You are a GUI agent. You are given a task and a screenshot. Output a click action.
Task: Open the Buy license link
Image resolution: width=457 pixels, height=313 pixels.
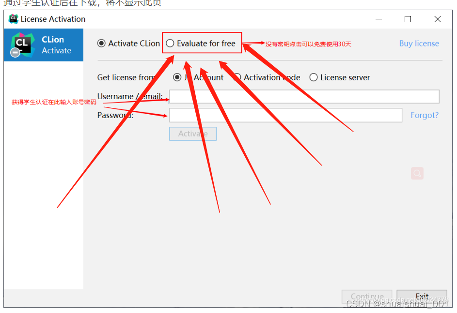(419, 44)
